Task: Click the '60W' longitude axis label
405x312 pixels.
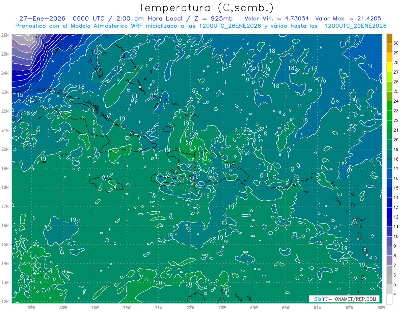Action: coord(381,308)
